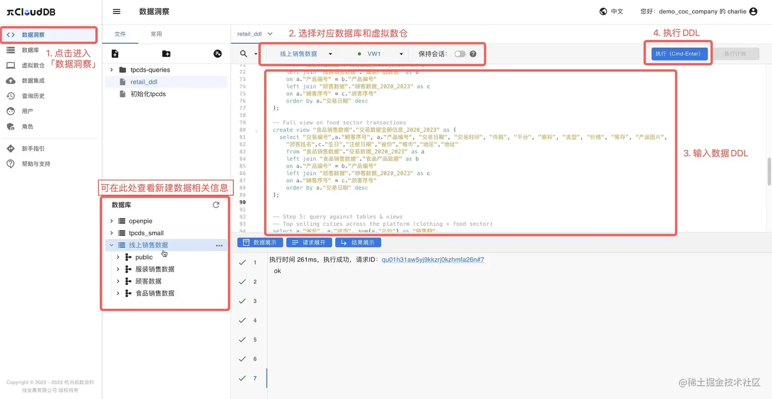Viewport: 772px width, 399px height.
Task: Click the add query list icon
Action: (218, 54)
